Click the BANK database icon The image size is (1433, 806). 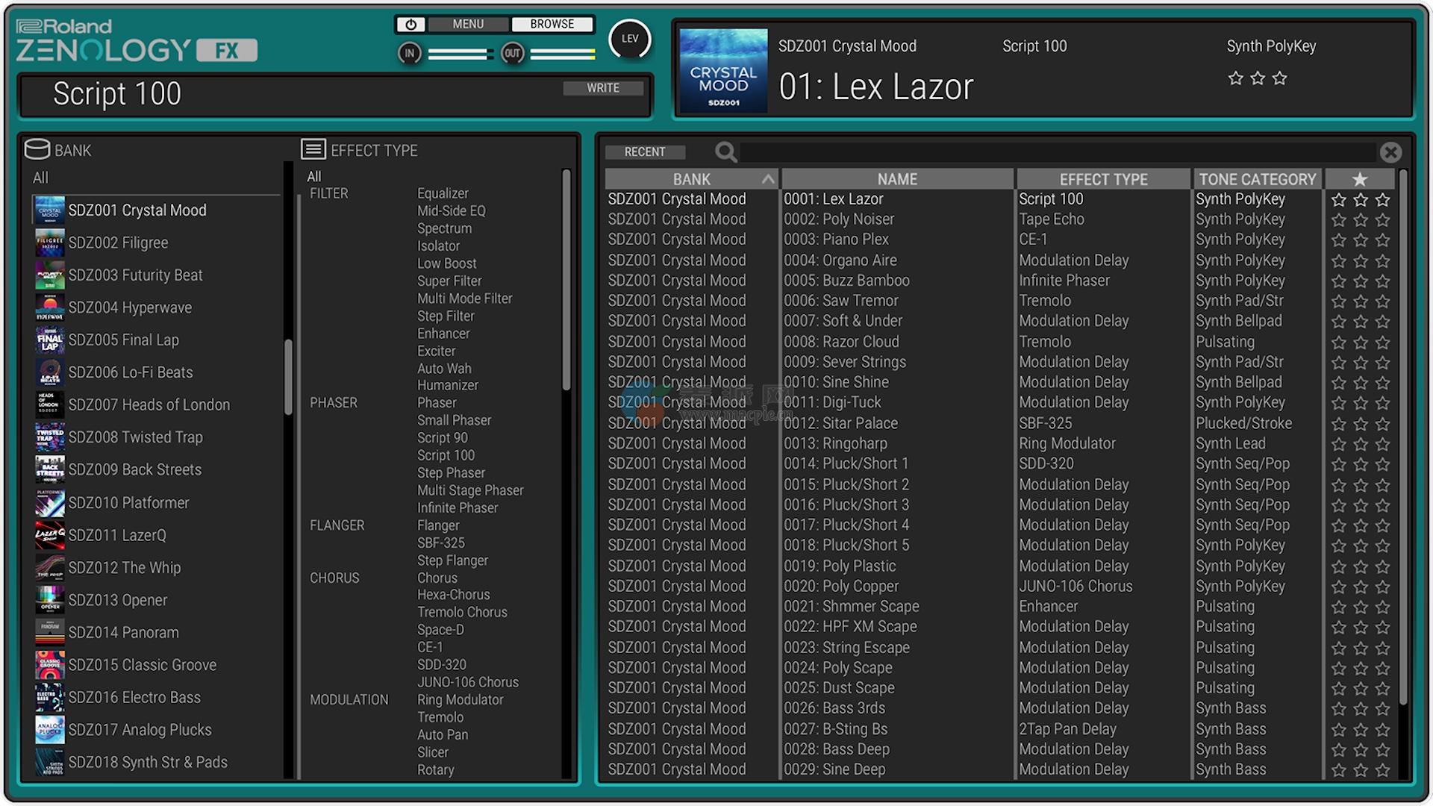tap(37, 149)
